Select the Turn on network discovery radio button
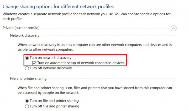This screenshot has width=189, height=111. click(x=27, y=58)
